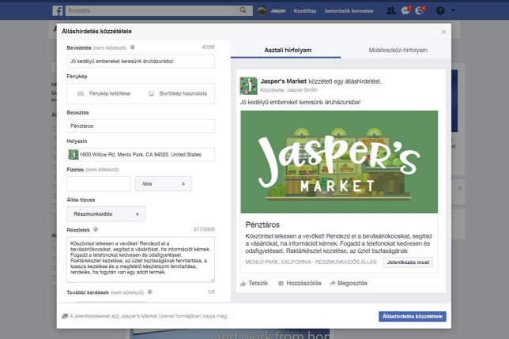Open the Részmunkaidős job type dropdown
This screenshot has height=339, width=509.
pyautogui.click(x=106, y=214)
